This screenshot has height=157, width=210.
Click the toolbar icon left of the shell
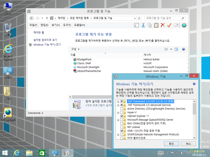(176, 25)
